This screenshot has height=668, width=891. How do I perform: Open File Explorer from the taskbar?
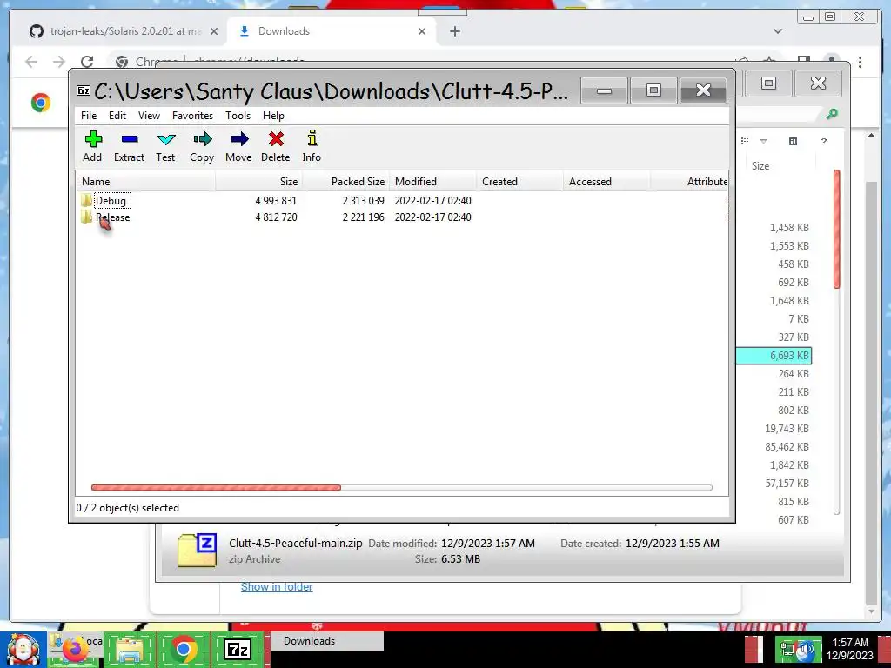[129, 649]
